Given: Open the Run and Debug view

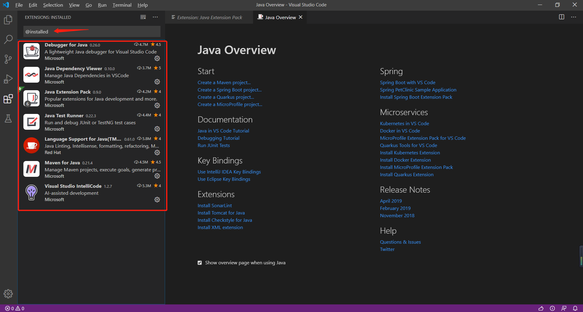Looking at the screenshot, I should pyautogui.click(x=8, y=79).
